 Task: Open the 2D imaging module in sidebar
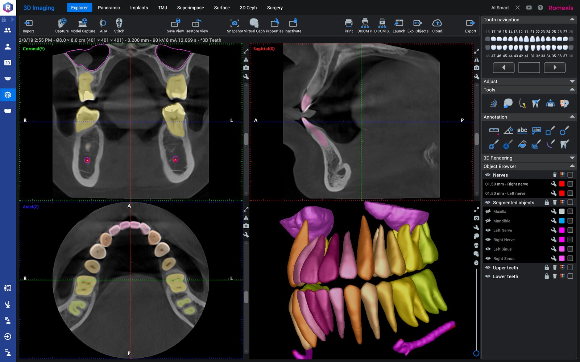(x=8, y=63)
